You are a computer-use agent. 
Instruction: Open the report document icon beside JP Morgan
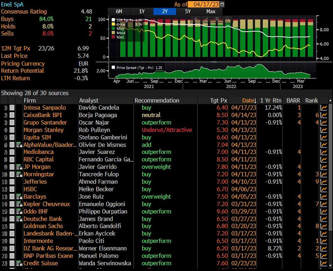point(19,167)
